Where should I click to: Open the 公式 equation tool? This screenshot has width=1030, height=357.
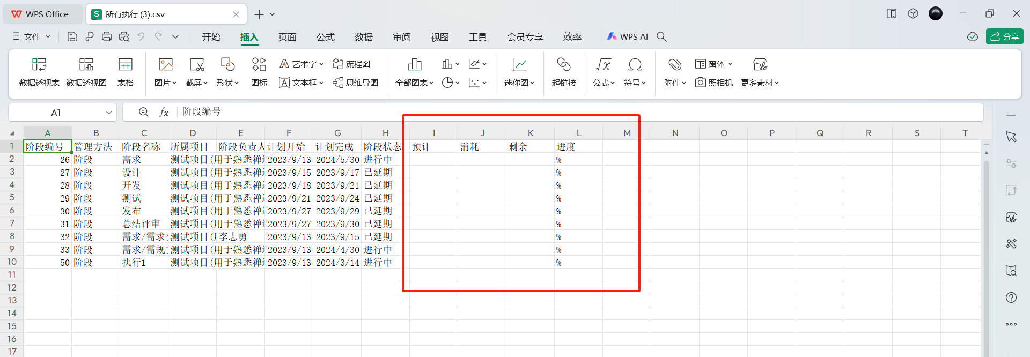[x=604, y=72]
